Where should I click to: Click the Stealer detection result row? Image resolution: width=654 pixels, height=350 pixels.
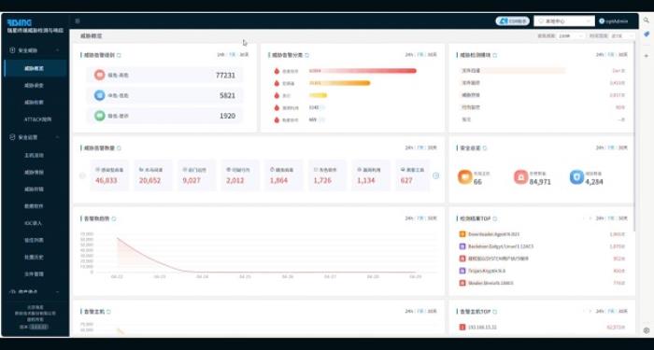pos(542,283)
